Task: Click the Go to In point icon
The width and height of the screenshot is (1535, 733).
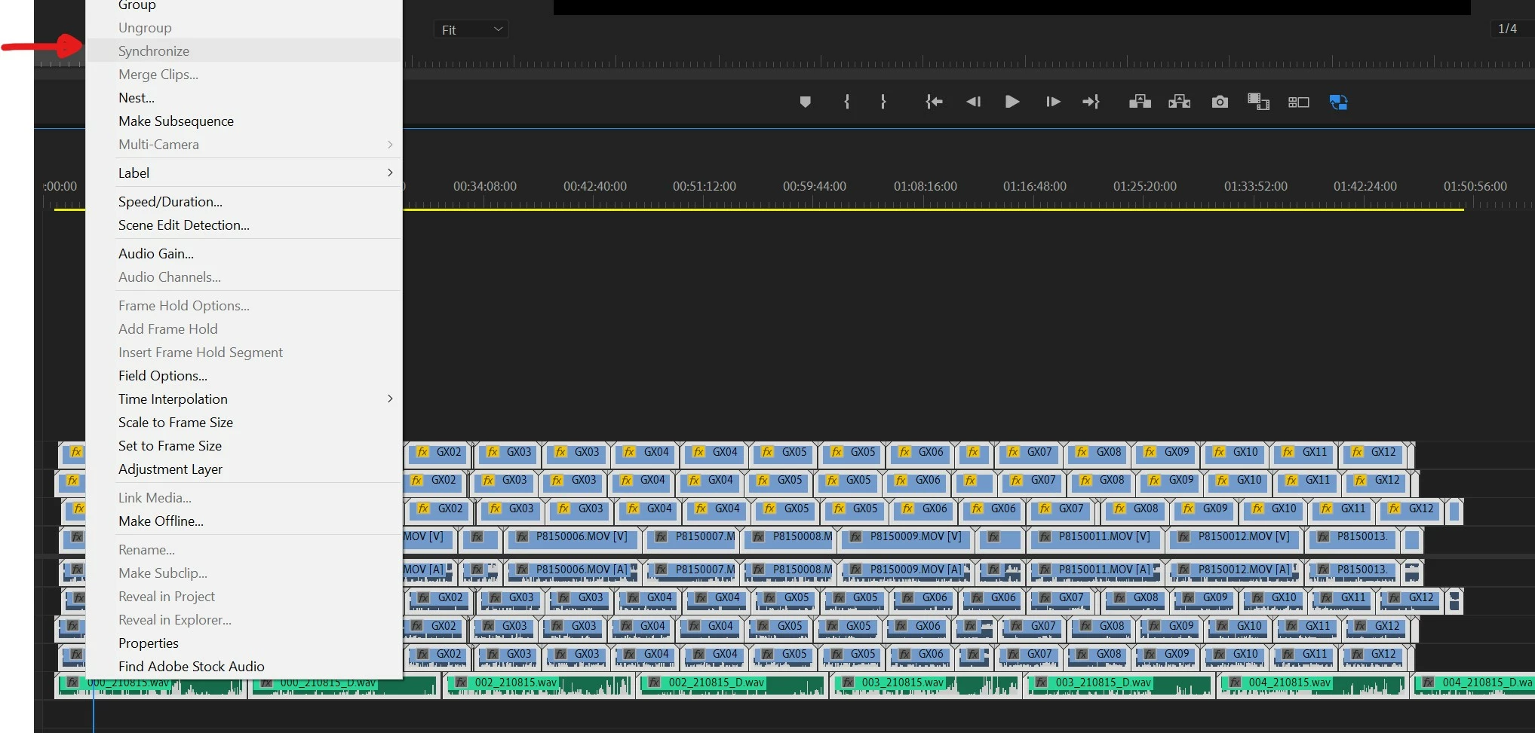Action: [934, 102]
